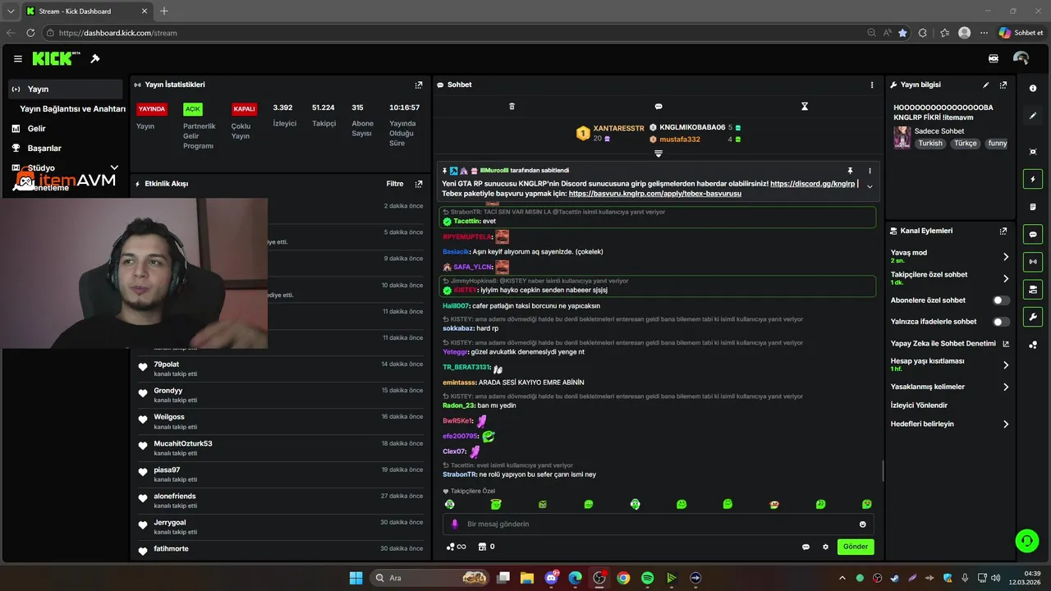Click the monitor icon in top bar
The height and width of the screenshot is (591, 1051).
pos(994,58)
